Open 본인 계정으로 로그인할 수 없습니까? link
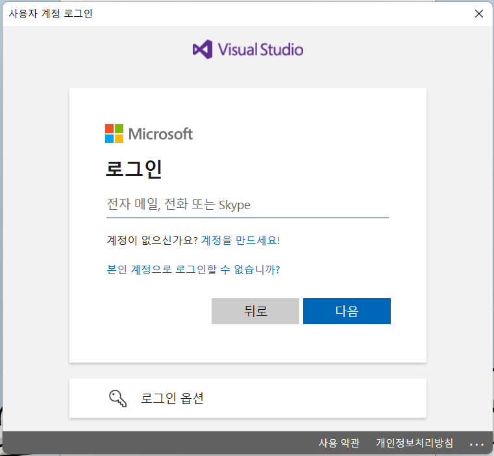The height and width of the screenshot is (456, 494). click(x=193, y=270)
